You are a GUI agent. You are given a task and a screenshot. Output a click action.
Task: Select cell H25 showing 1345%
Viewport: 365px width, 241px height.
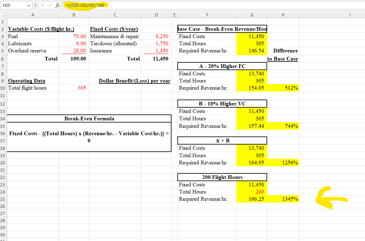(283, 199)
